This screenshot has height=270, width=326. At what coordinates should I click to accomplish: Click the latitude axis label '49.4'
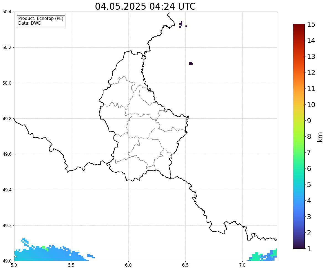click(x=7, y=190)
